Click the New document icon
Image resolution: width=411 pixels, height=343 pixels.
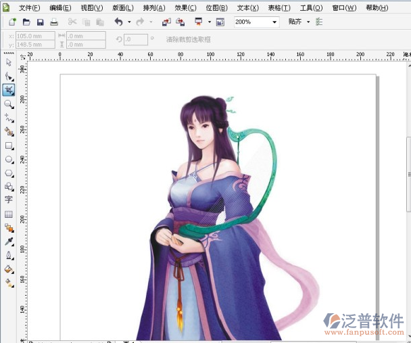[13, 22]
